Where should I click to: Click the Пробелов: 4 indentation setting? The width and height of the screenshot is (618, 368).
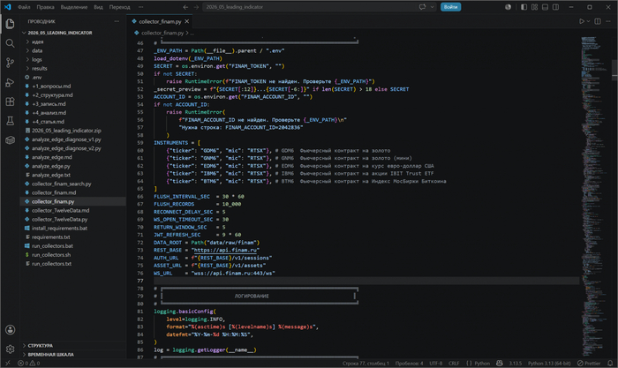point(409,364)
